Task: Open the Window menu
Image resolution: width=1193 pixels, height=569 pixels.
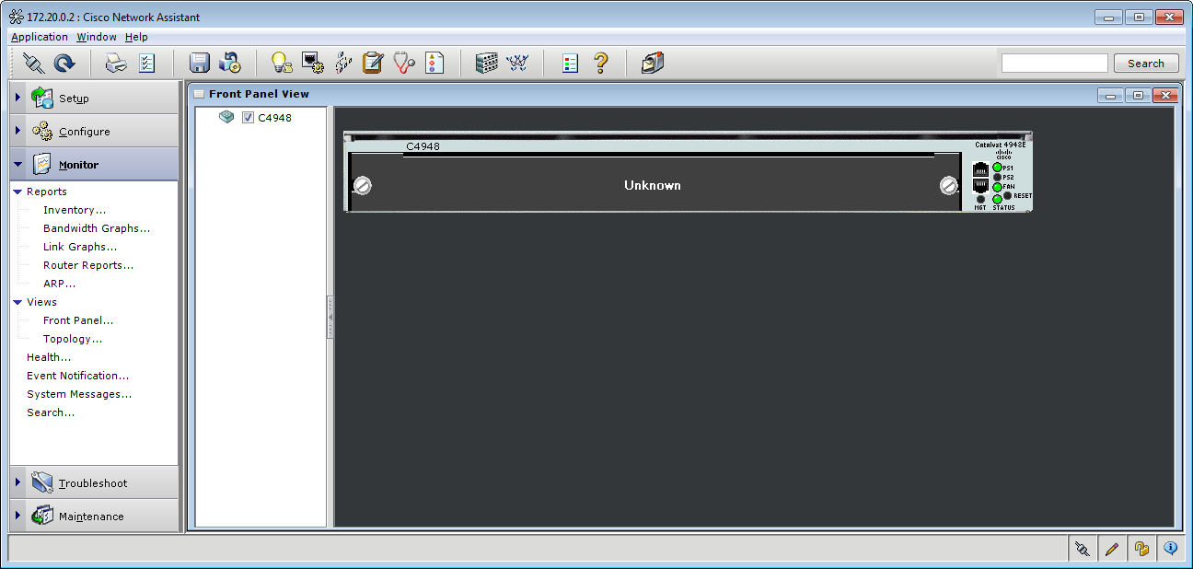Action: click(97, 37)
